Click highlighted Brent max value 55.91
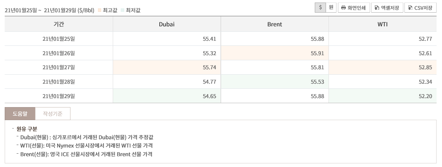The height and width of the screenshot is (167, 442). tap(317, 53)
